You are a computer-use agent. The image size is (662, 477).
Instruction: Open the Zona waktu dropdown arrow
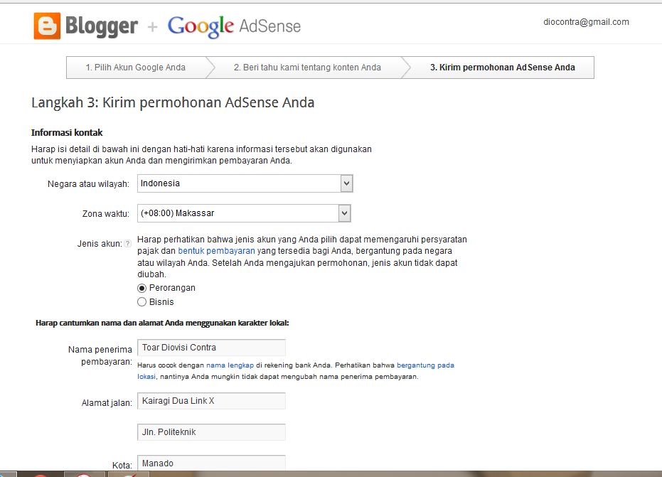point(344,213)
